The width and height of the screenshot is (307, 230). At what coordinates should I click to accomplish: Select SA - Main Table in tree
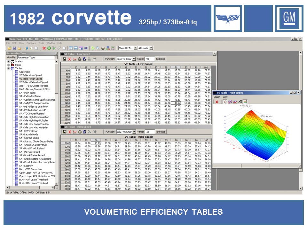click(x=28, y=93)
